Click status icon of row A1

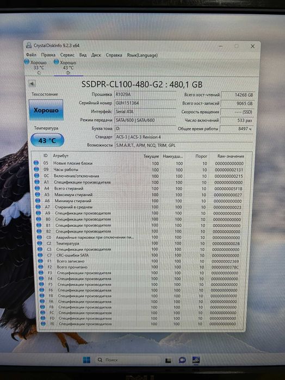[x=37, y=182]
